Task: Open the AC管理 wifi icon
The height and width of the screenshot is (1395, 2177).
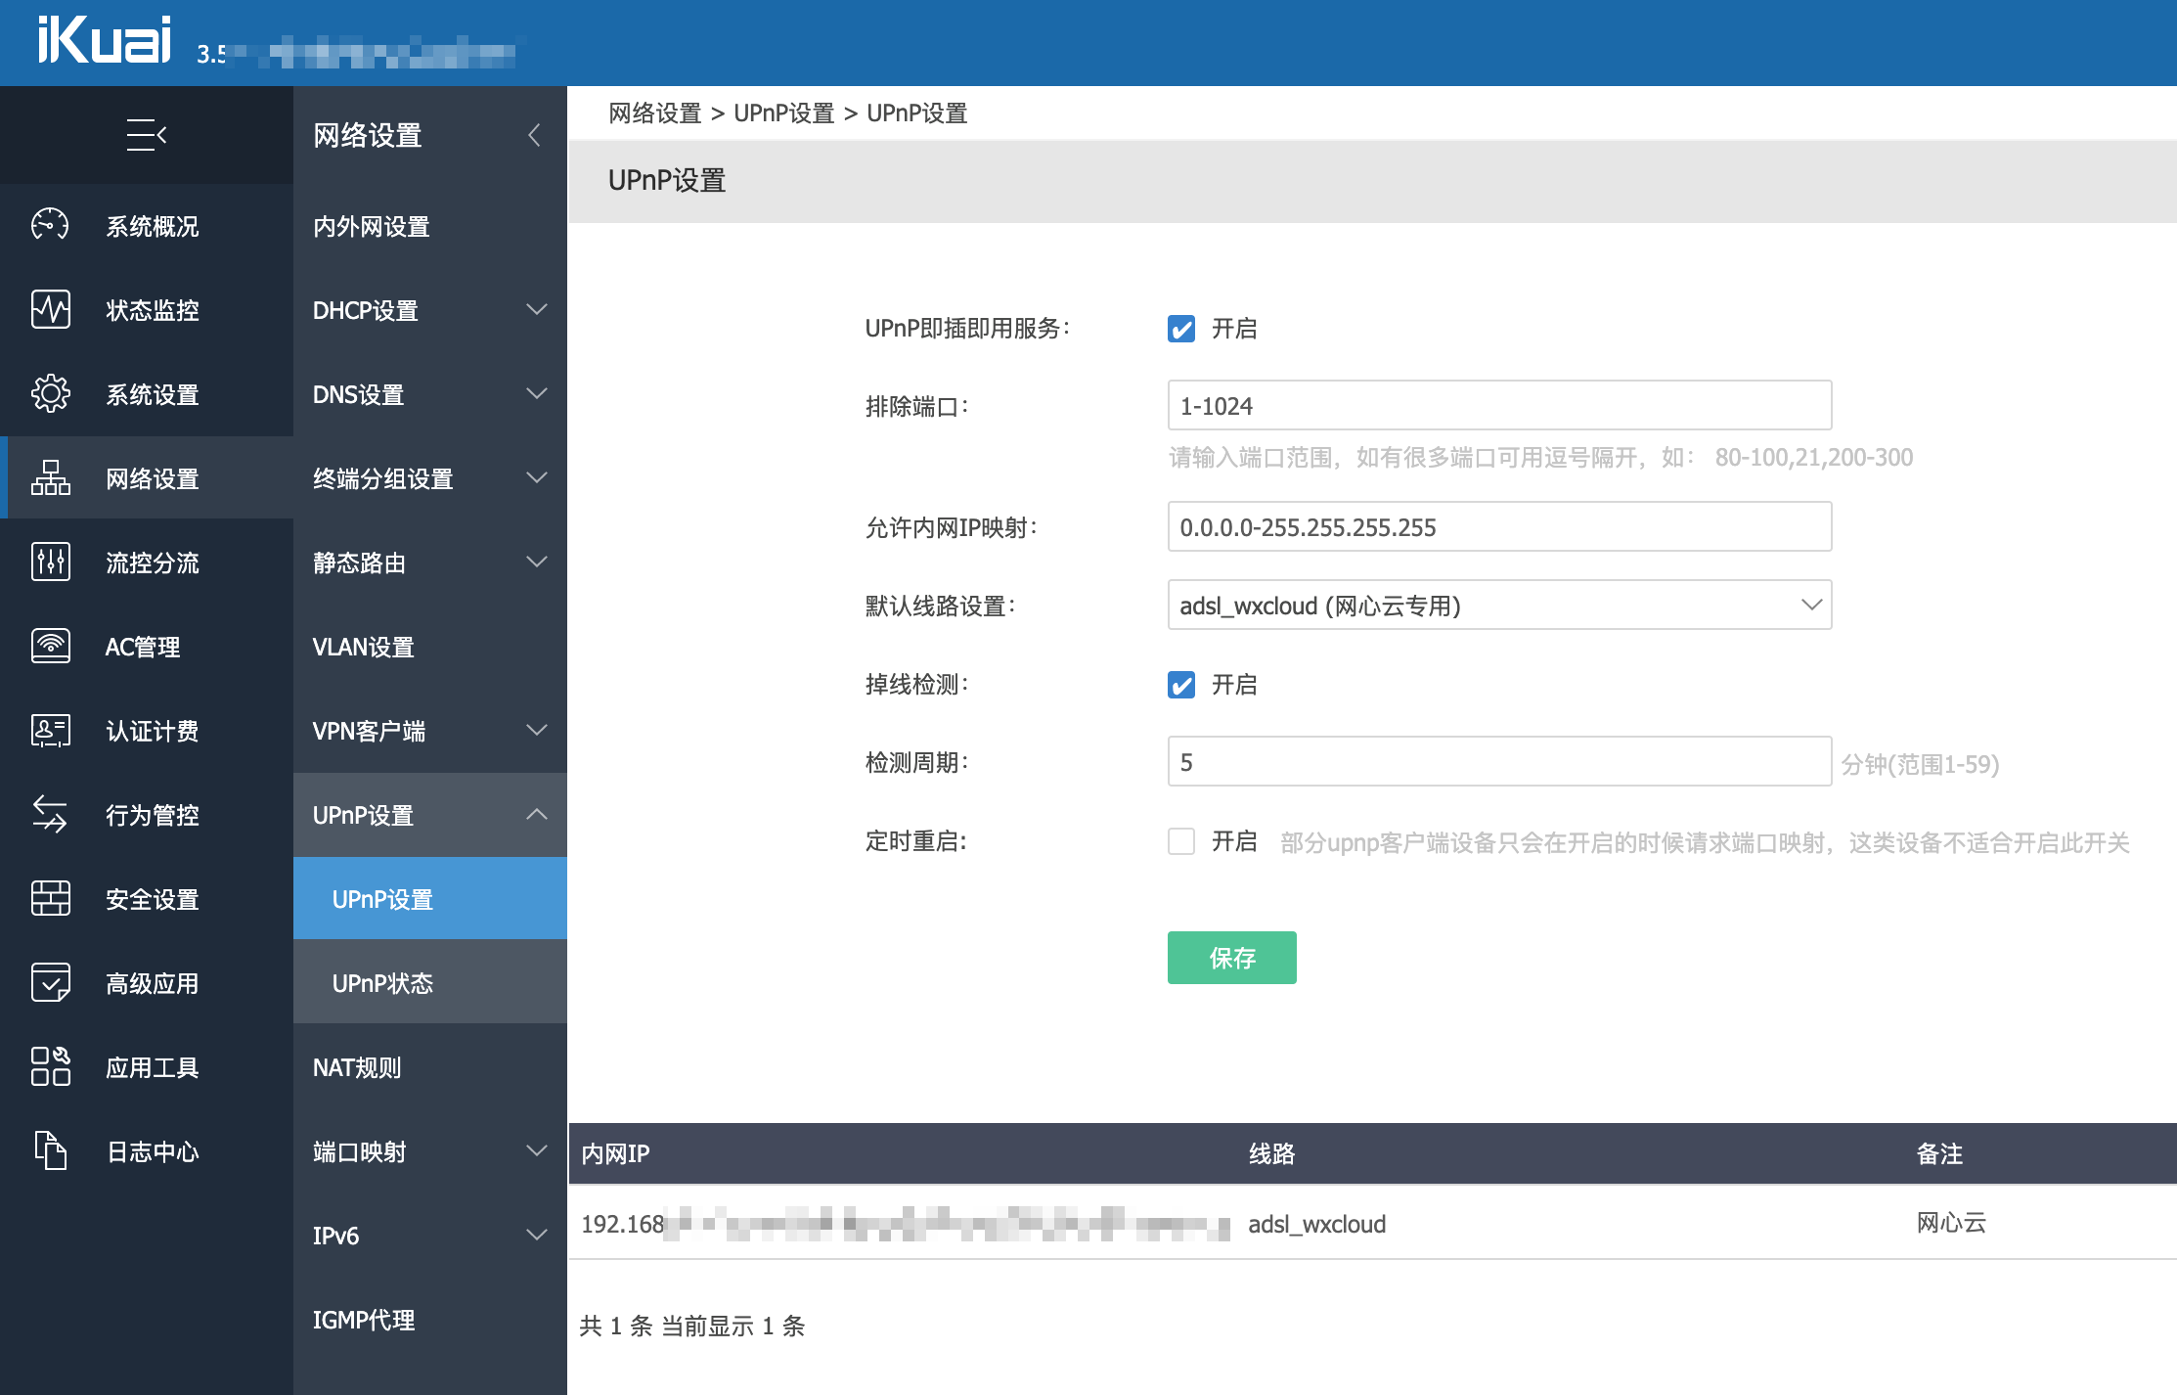Action: (50, 646)
